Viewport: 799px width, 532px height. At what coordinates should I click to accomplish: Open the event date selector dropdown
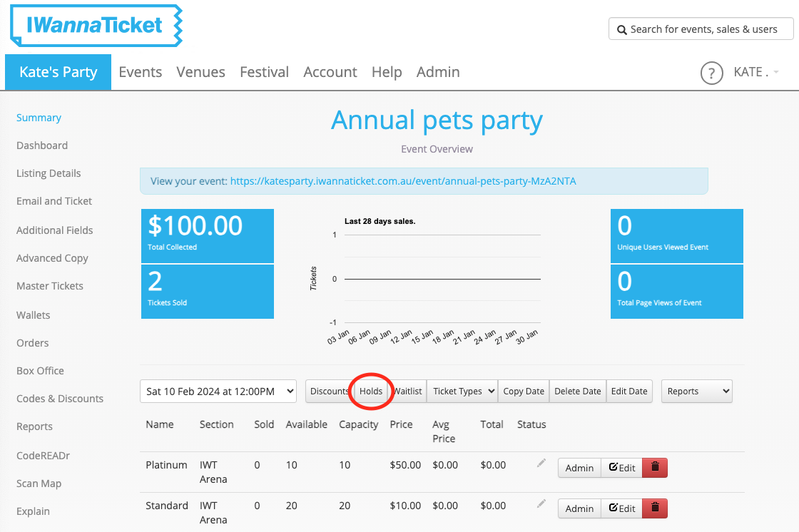tap(218, 391)
